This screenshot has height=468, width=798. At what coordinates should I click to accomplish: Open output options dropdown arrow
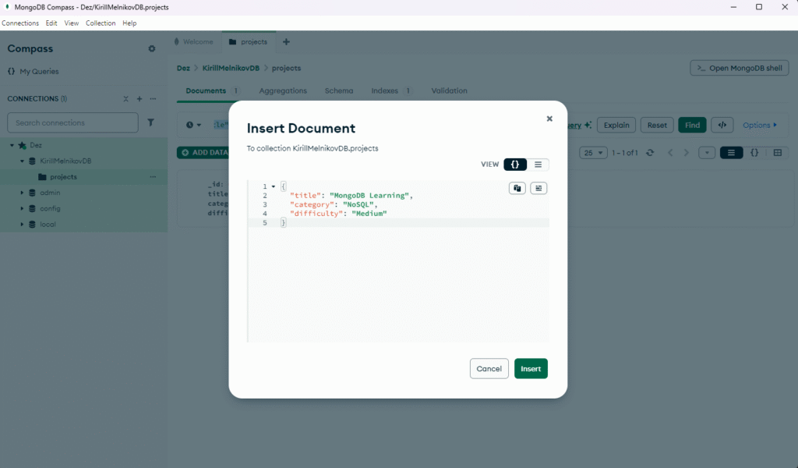coord(707,153)
